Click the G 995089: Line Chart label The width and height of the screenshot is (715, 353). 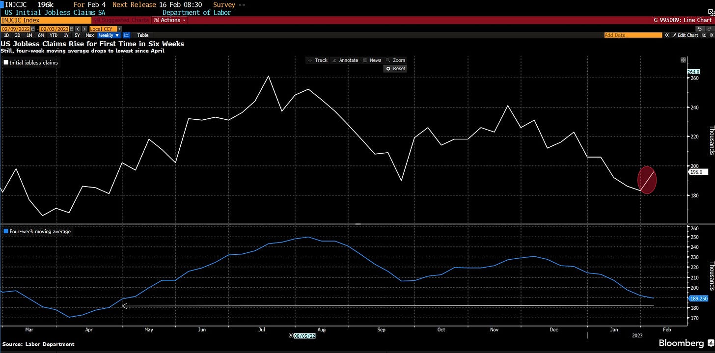pos(682,20)
